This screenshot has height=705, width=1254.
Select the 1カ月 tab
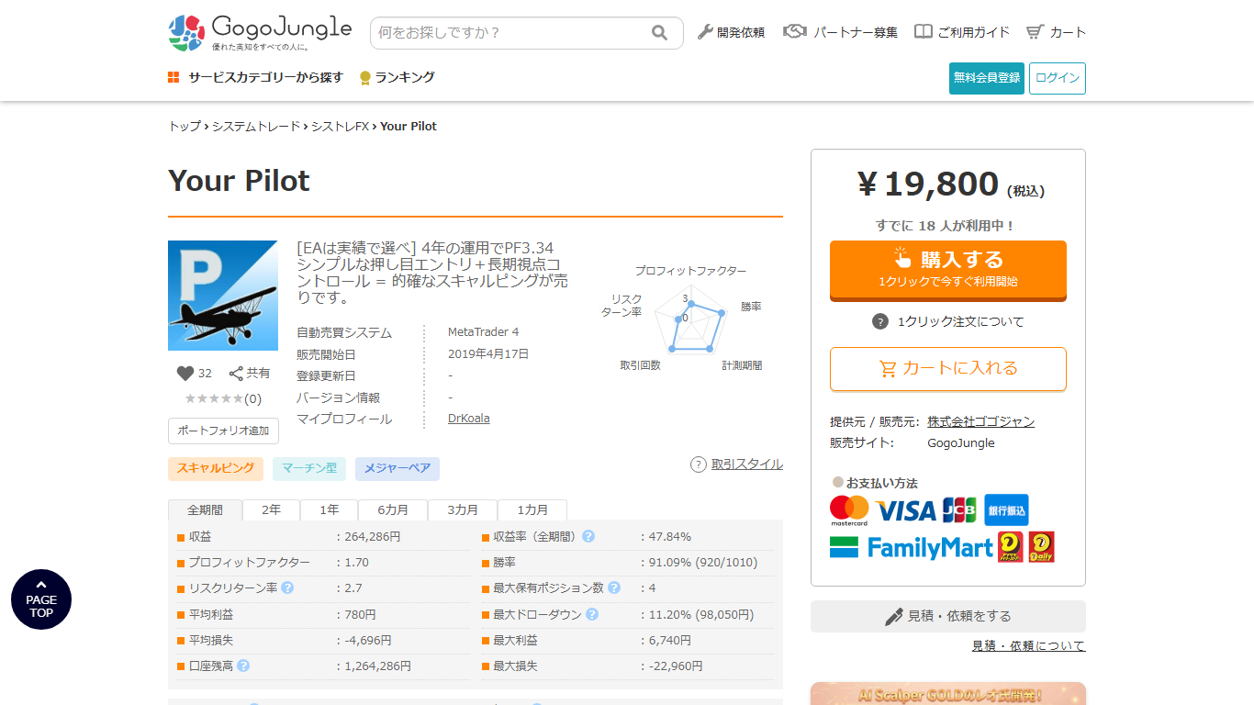point(532,509)
